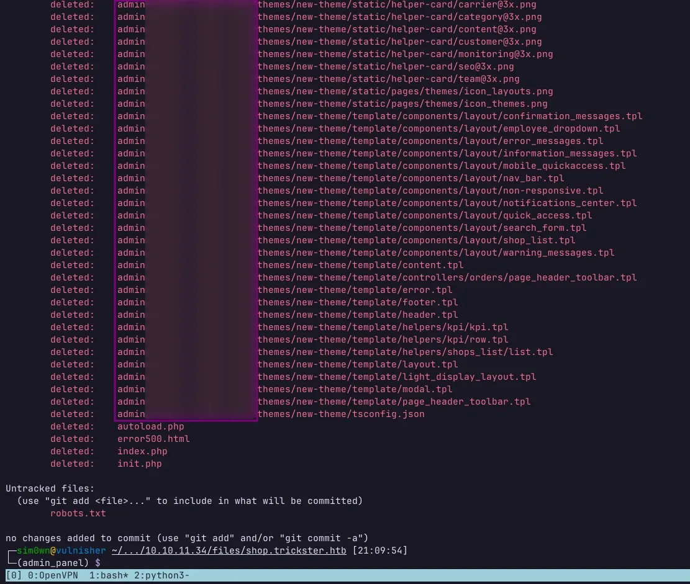The image size is (690, 584).
Task: Click the template/error.tpl path
Action: pyautogui.click(x=355, y=290)
